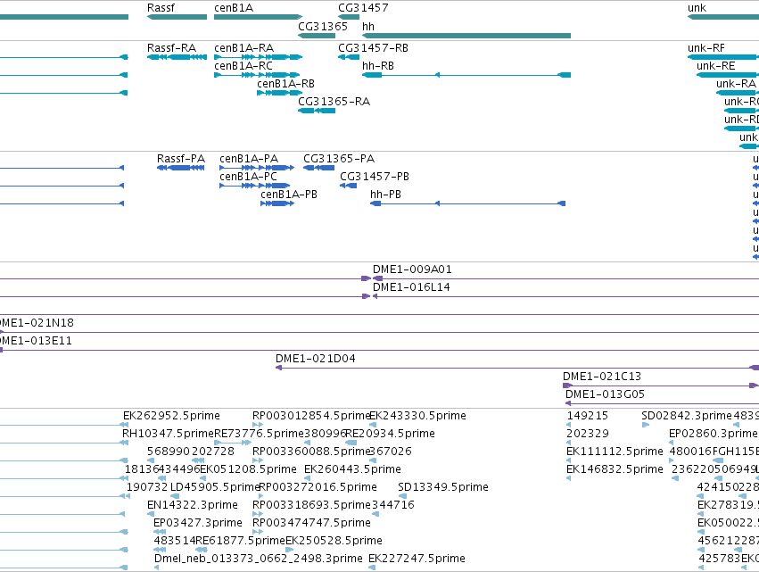The image size is (759, 572).
Task: Click the unk gene label
Action: [x=697, y=8]
